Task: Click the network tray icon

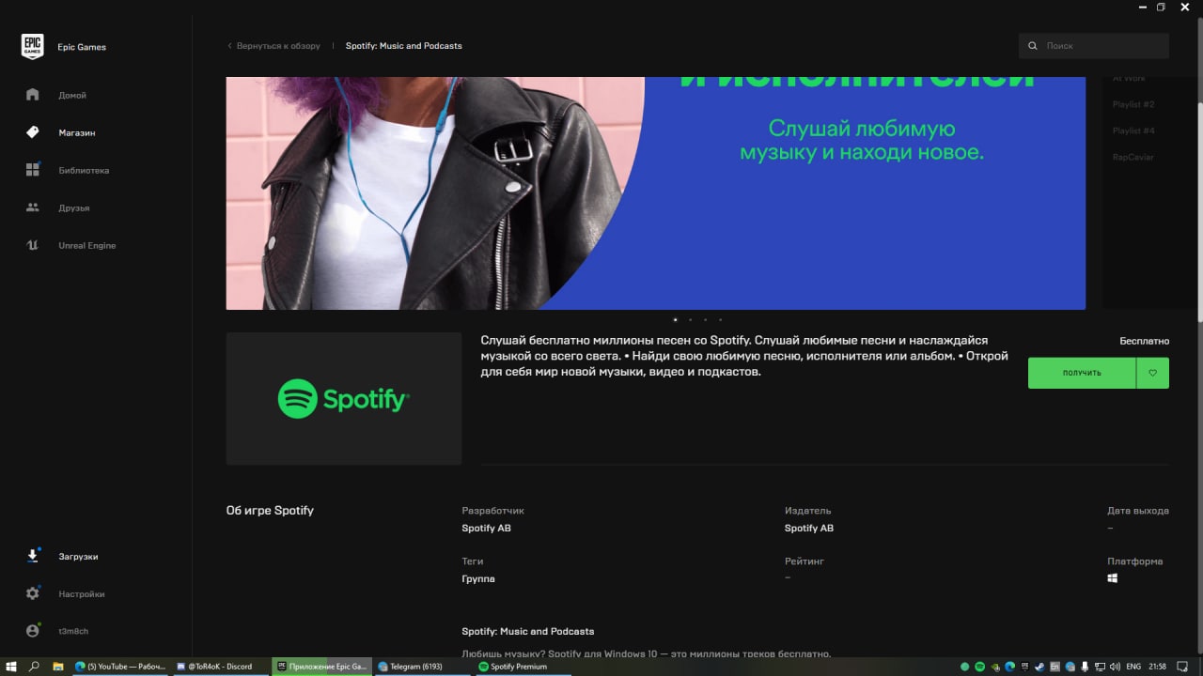Action: [1100, 667]
